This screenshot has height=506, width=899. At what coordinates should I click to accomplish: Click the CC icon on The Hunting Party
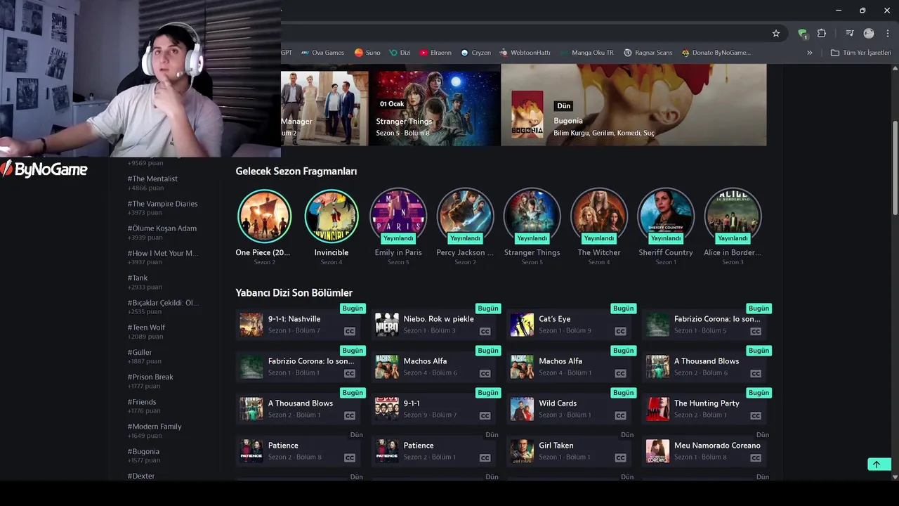(756, 416)
